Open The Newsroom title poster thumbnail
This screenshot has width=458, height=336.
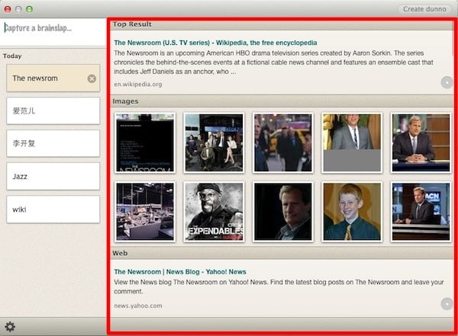point(145,142)
